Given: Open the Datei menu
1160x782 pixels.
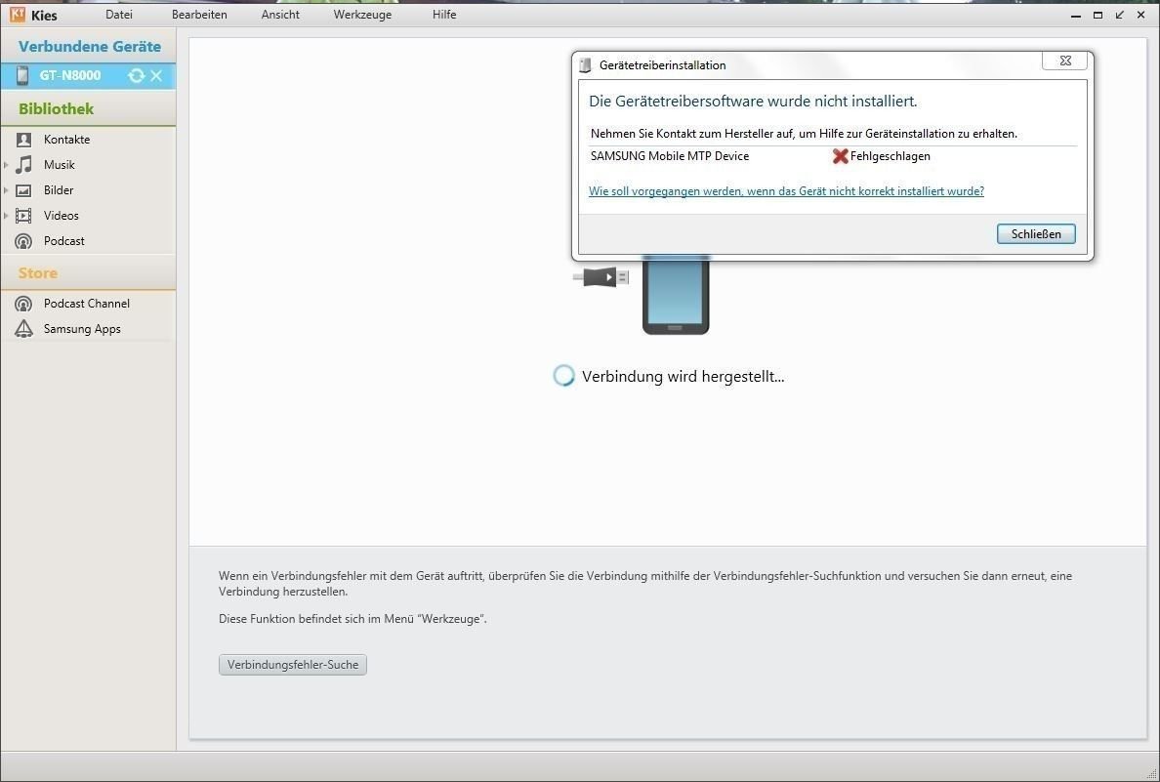Looking at the screenshot, I should pos(119,15).
